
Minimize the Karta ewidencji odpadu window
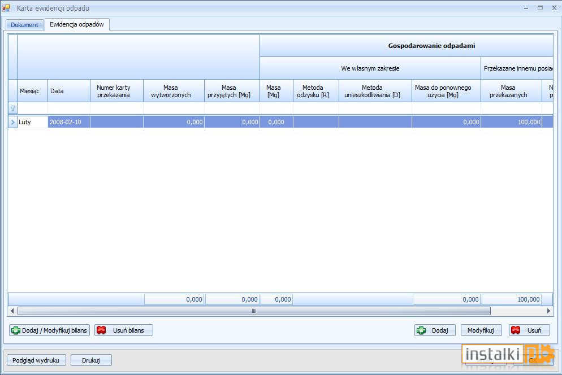[x=526, y=8]
